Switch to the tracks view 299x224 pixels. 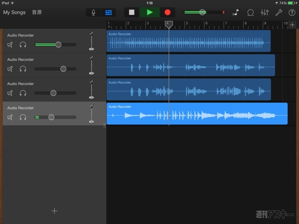click(x=109, y=12)
